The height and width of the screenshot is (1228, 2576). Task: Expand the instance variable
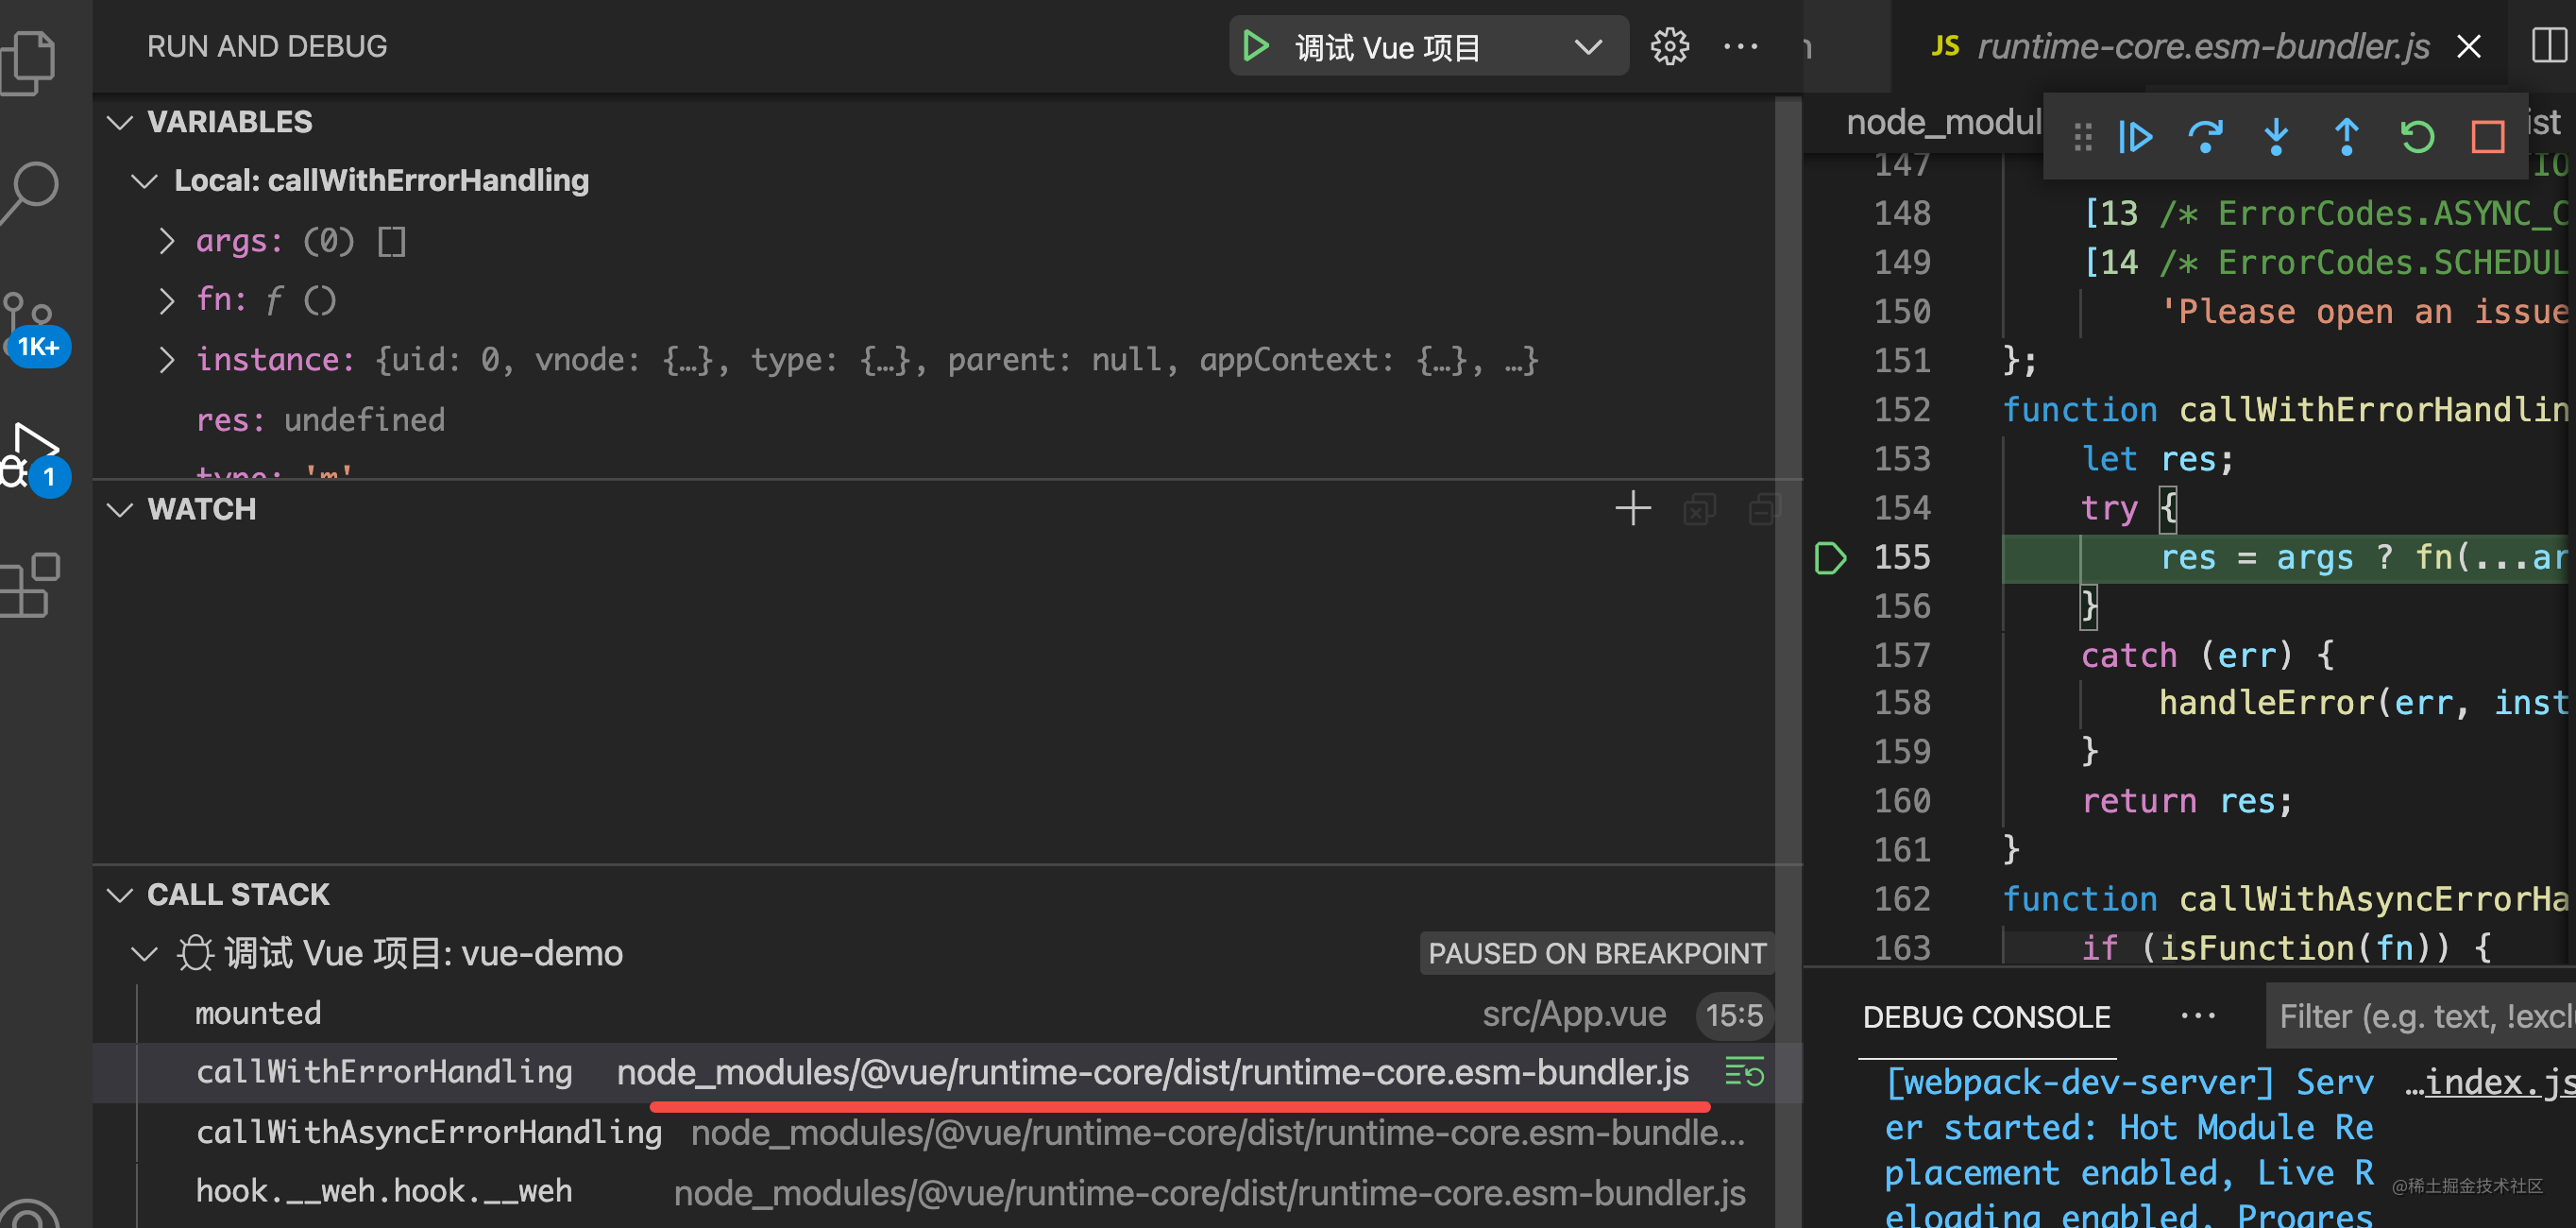pos(167,360)
